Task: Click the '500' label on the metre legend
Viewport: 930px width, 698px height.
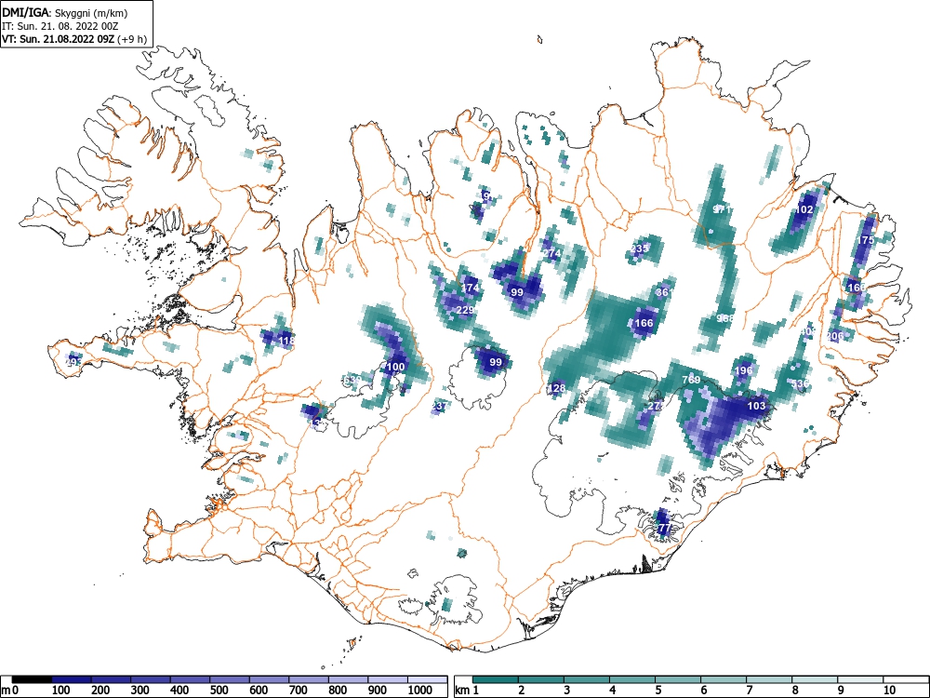Action: [x=219, y=691]
